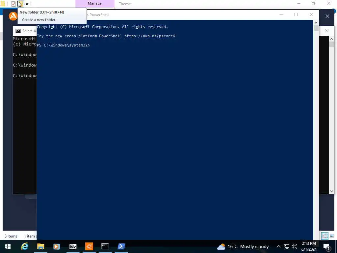Click the PowerShell copyright text line
337x253 pixels.
click(x=102, y=27)
